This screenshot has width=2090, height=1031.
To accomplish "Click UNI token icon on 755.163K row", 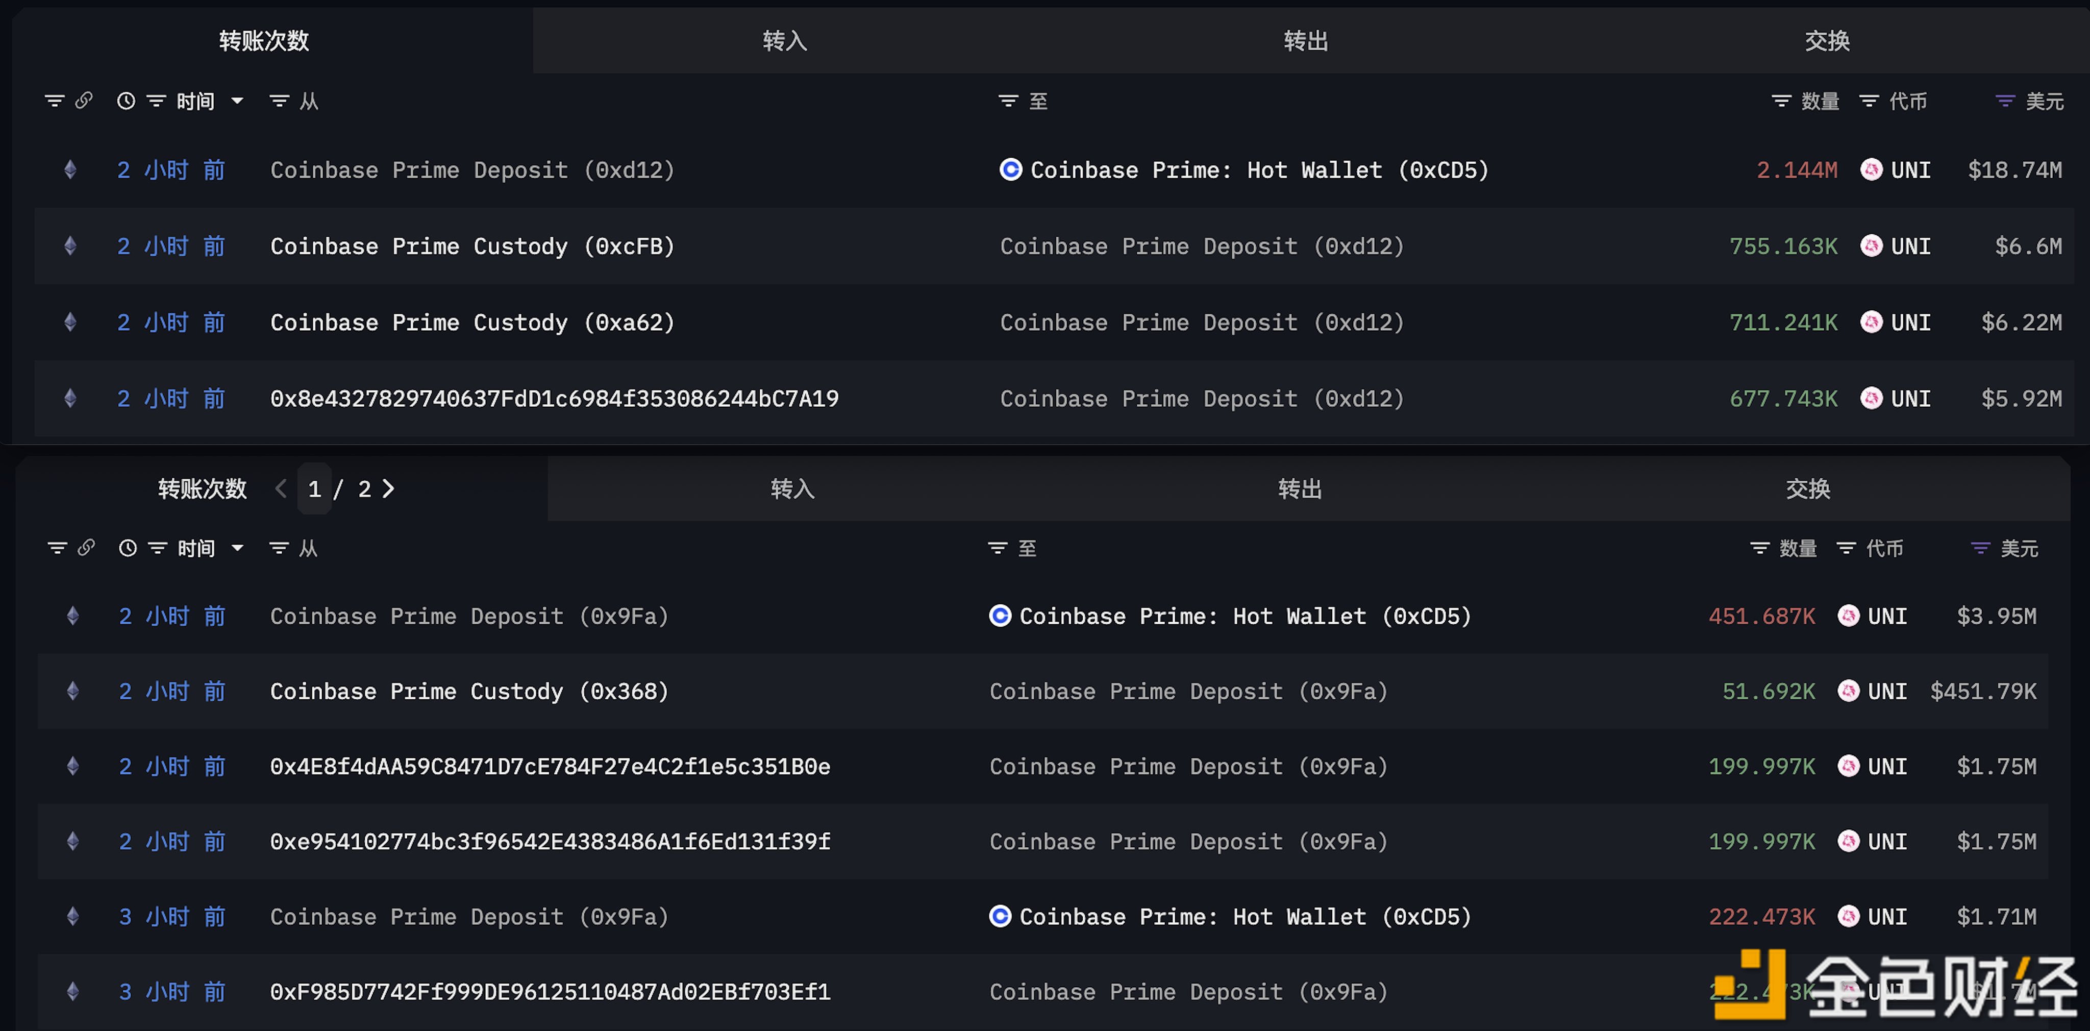I will point(1871,245).
